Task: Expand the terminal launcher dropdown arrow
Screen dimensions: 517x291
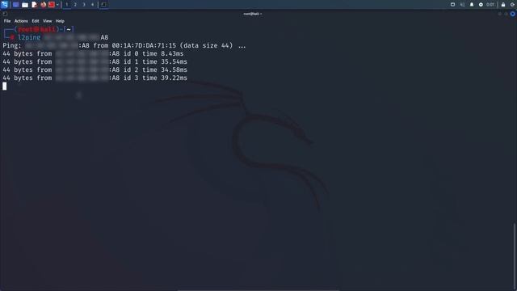Action: coord(57,5)
